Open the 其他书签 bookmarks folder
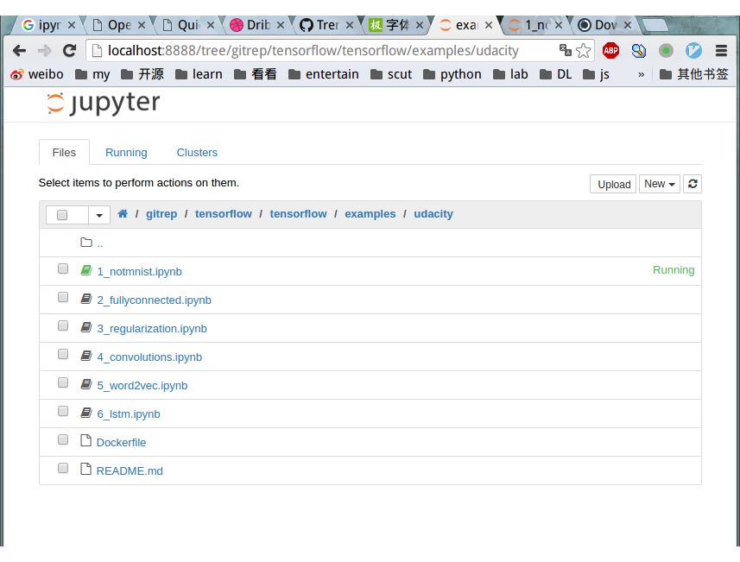Screen dimensions: 740x562 (x=693, y=74)
